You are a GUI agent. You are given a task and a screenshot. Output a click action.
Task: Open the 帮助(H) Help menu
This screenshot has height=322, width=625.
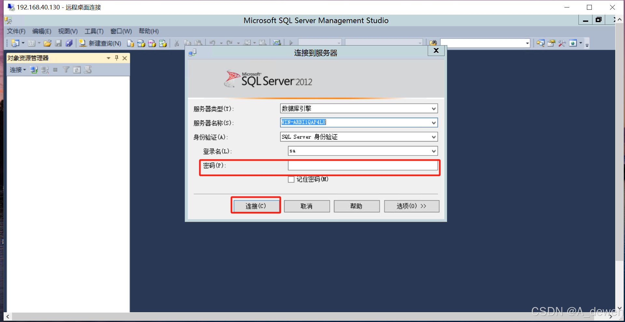click(x=149, y=31)
